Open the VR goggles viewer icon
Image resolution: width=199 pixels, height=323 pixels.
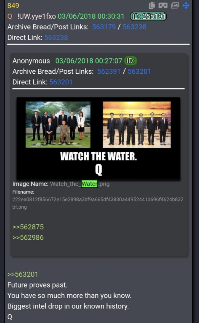click(163, 5)
